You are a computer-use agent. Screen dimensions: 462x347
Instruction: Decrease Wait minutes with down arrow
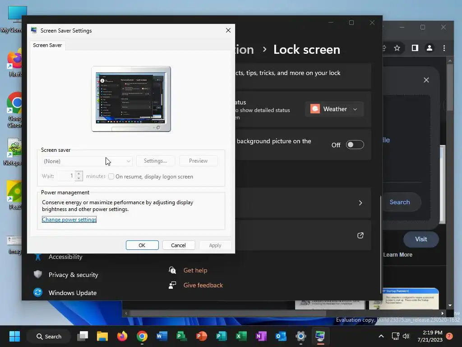tap(79, 178)
